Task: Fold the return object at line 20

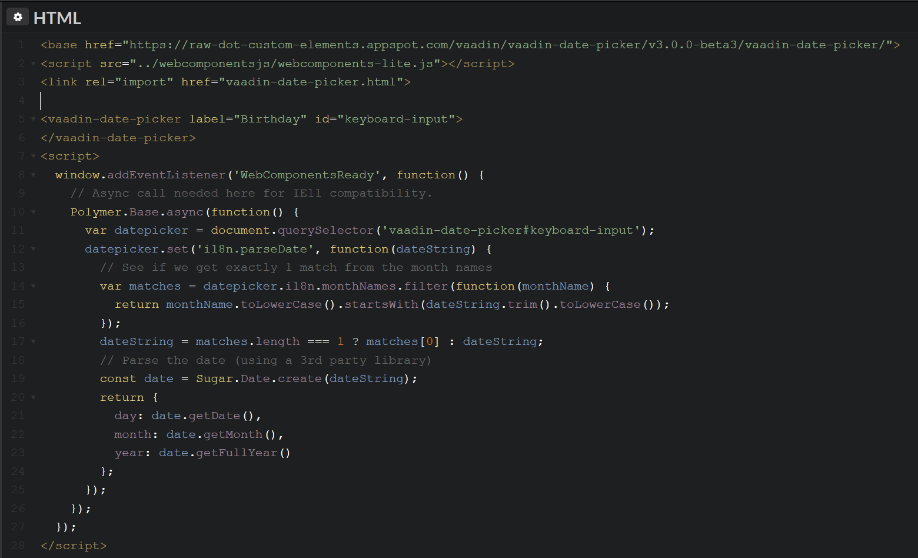Action: [33, 397]
